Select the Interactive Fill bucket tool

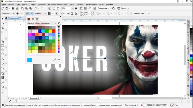(x=3, y=87)
